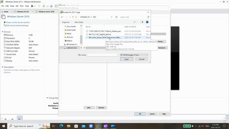Switch to the Windows Server 2019 tab
The width and height of the screenshot is (229, 129).
point(47,11)
